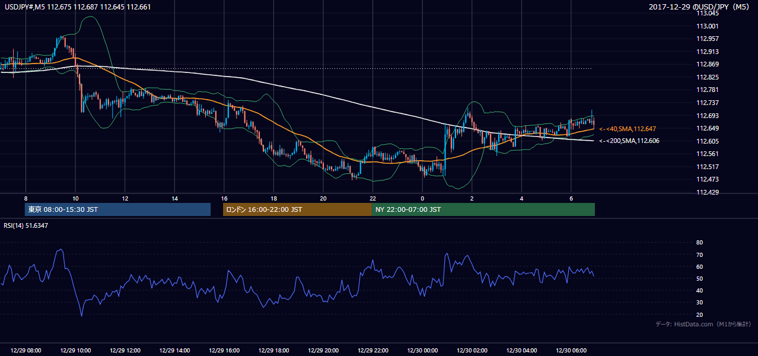Click the RSI scale level 70

(699, 255)
